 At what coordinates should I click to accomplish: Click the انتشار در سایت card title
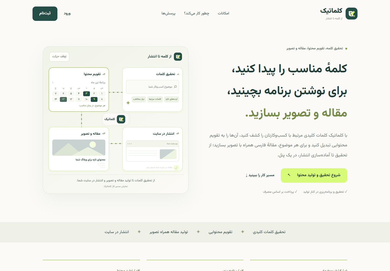[x=164, y=134]
